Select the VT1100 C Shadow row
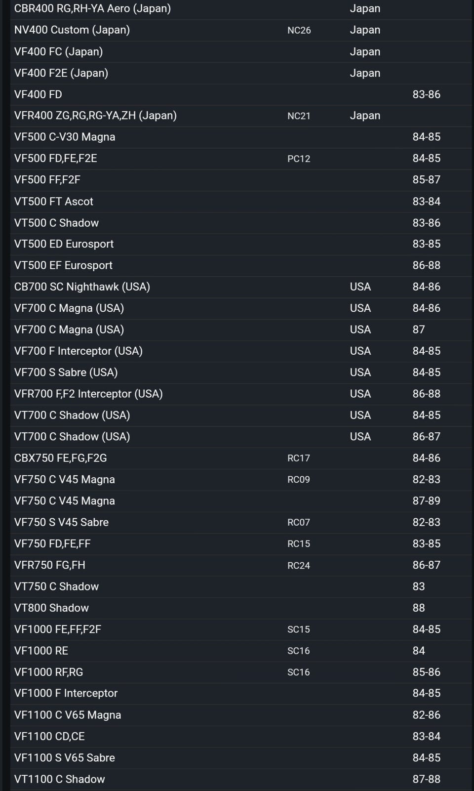Viewport: 474px width, 791px height. (59, 779)
